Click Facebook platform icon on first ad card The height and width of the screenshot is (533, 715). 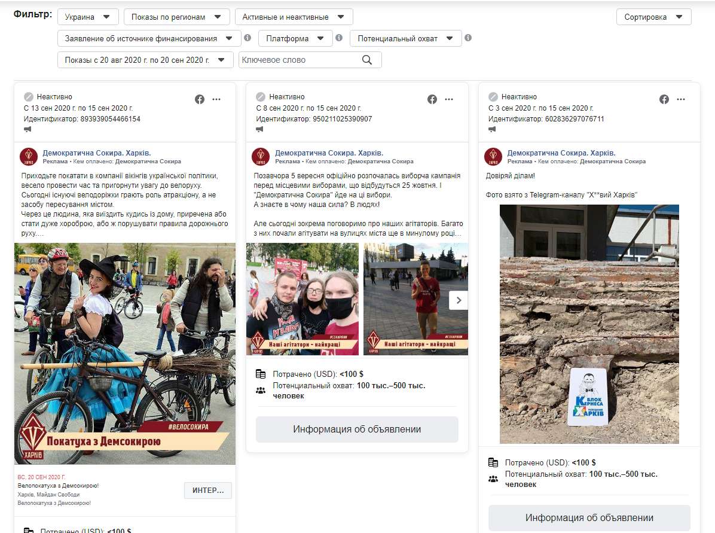(x=200, y=99)
